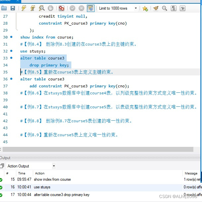Click the line use stusys;
202x202 pixels.
click(33, 51)
